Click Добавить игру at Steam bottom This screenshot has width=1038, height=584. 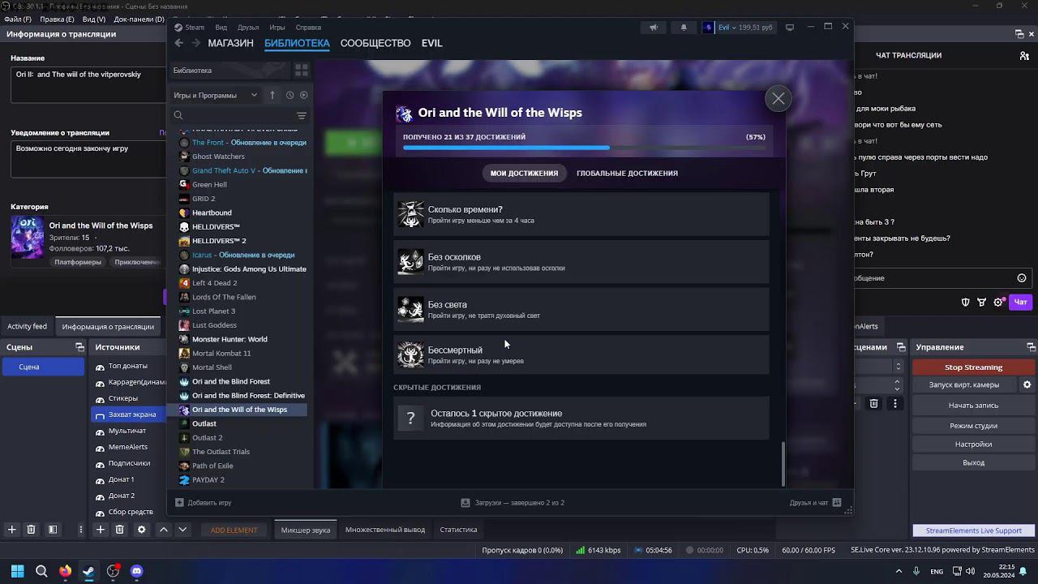click(203, 503)
